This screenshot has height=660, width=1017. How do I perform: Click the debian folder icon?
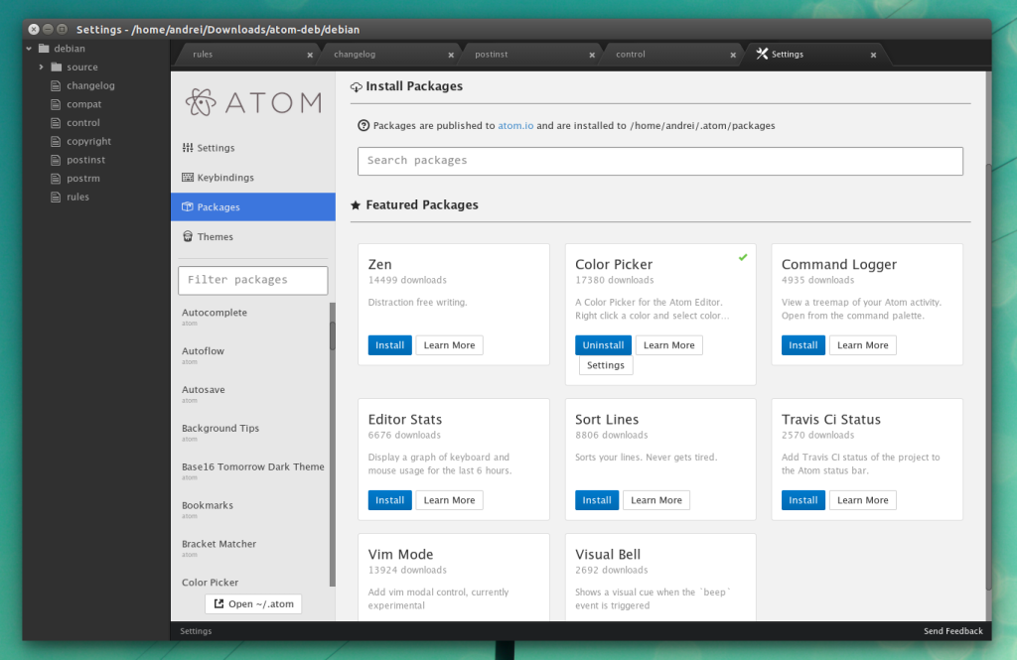pyautogui.click(x=44, y=48)
